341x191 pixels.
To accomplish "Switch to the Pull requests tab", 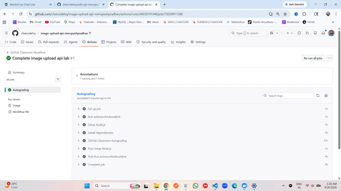I will pos(49,42).
